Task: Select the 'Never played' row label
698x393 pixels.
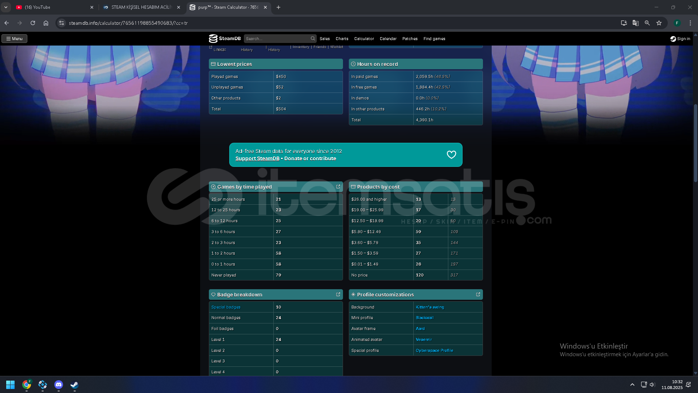Action: click(224, 275)
